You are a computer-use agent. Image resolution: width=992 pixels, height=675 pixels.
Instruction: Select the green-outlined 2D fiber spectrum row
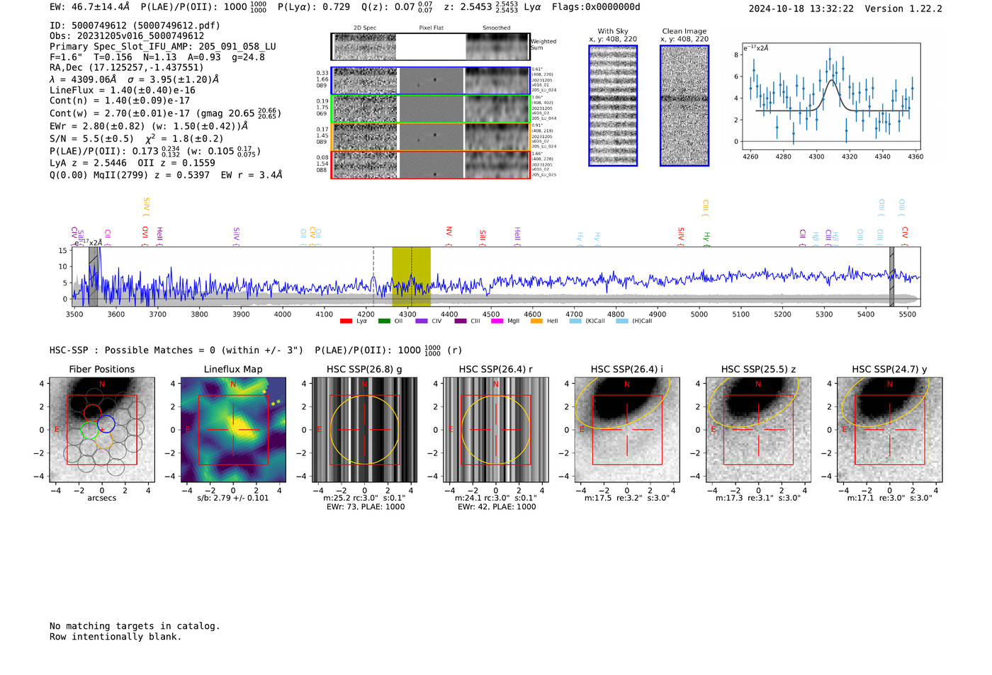coord(430,108)
